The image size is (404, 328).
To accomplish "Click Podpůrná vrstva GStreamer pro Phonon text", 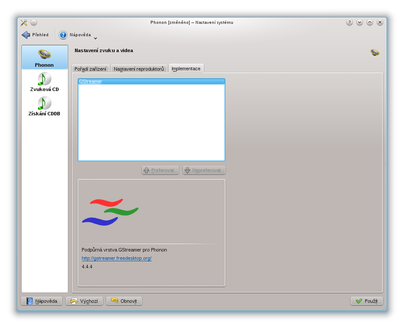I will tap(124, 250).
